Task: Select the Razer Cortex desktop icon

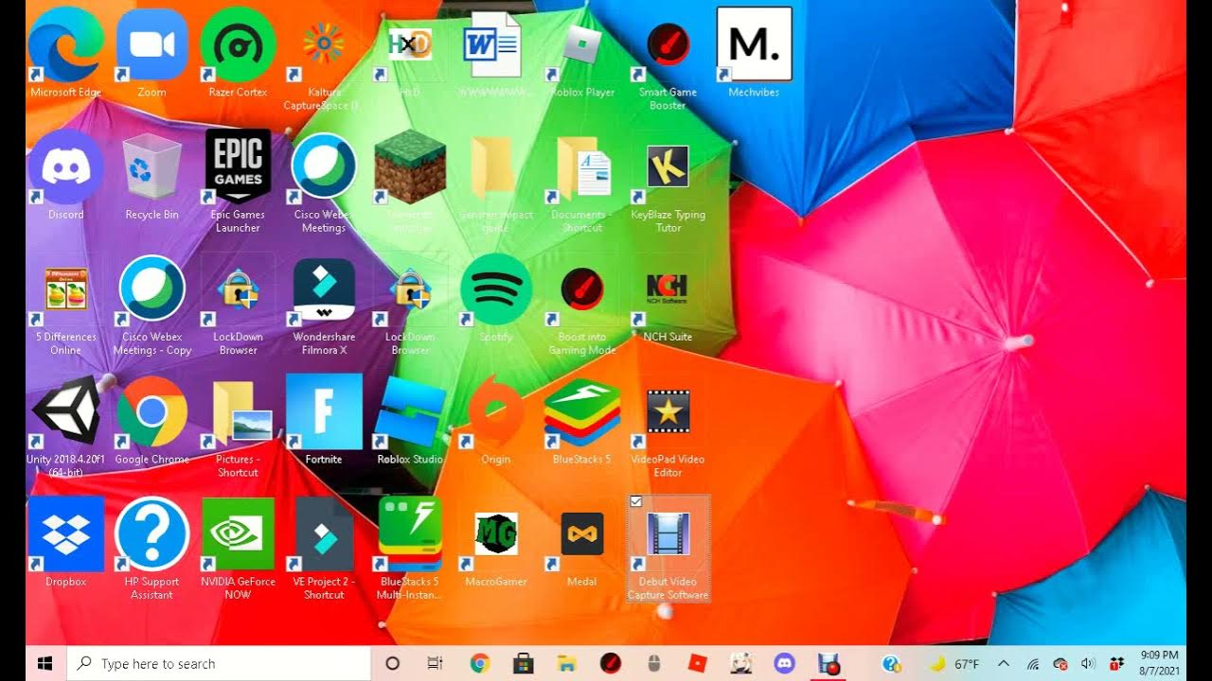Action: click(238, 45)
